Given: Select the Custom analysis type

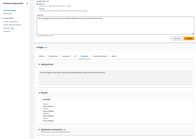Looking at the screenshot, I should tap(37, 9).
